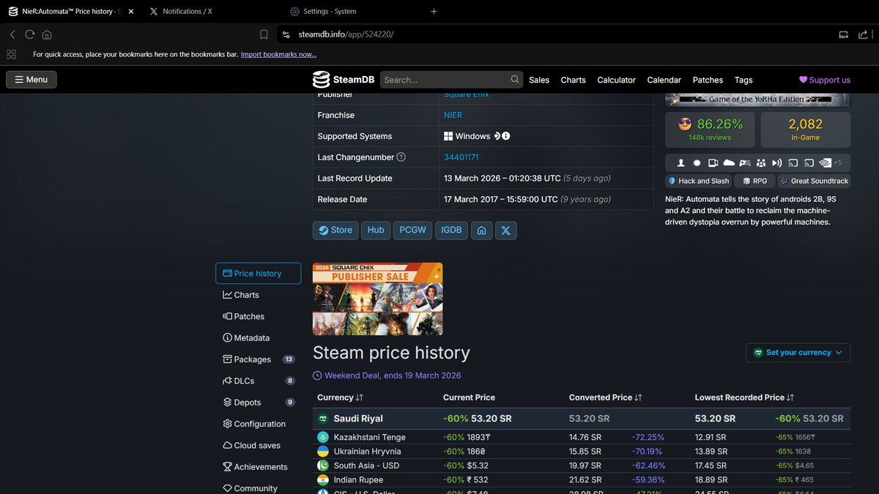Click the help icon next to Last Changenumber

[401, 157]
